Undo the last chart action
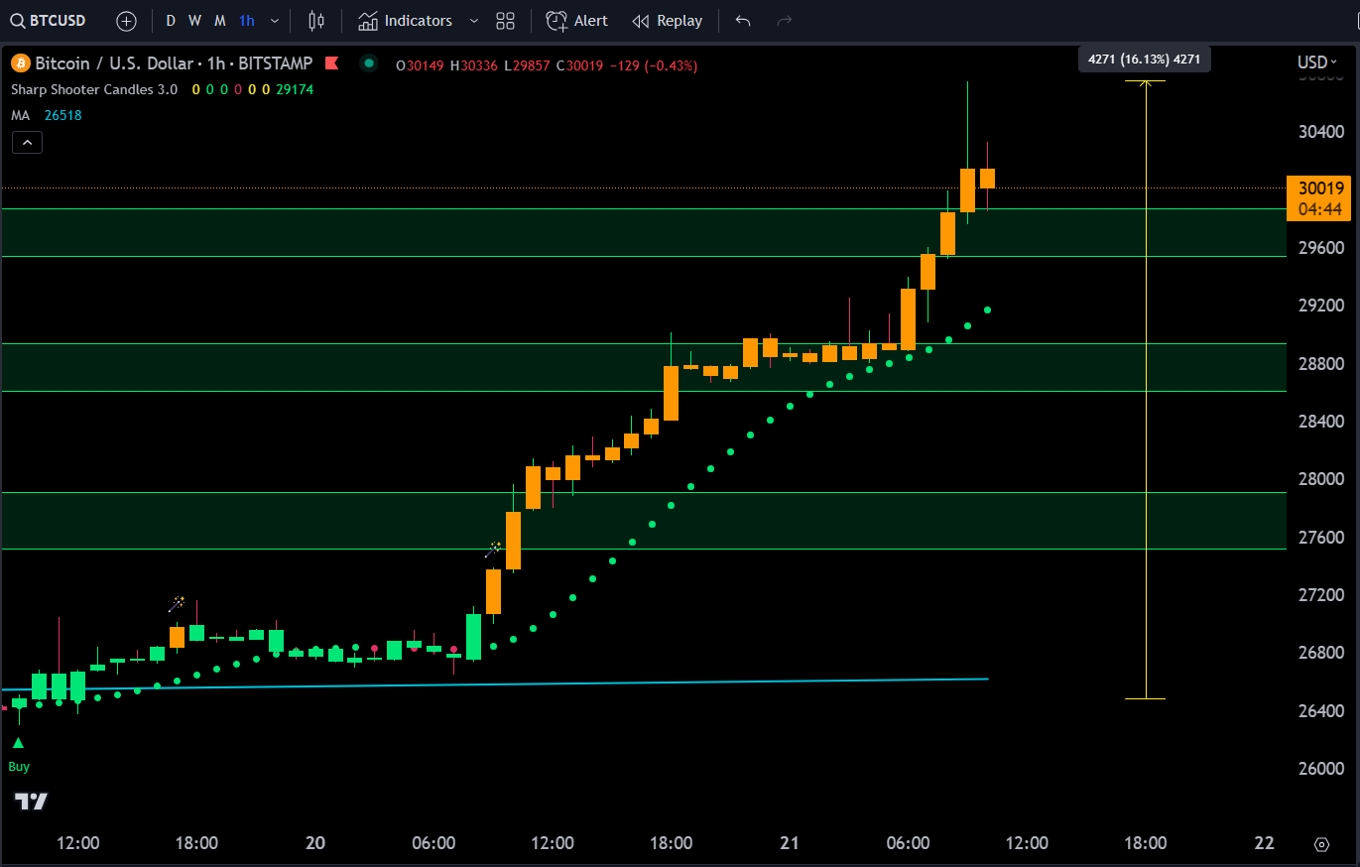The width and height of the screenshot is (1360, 867). pyautogui.click(x=743, y=21)
